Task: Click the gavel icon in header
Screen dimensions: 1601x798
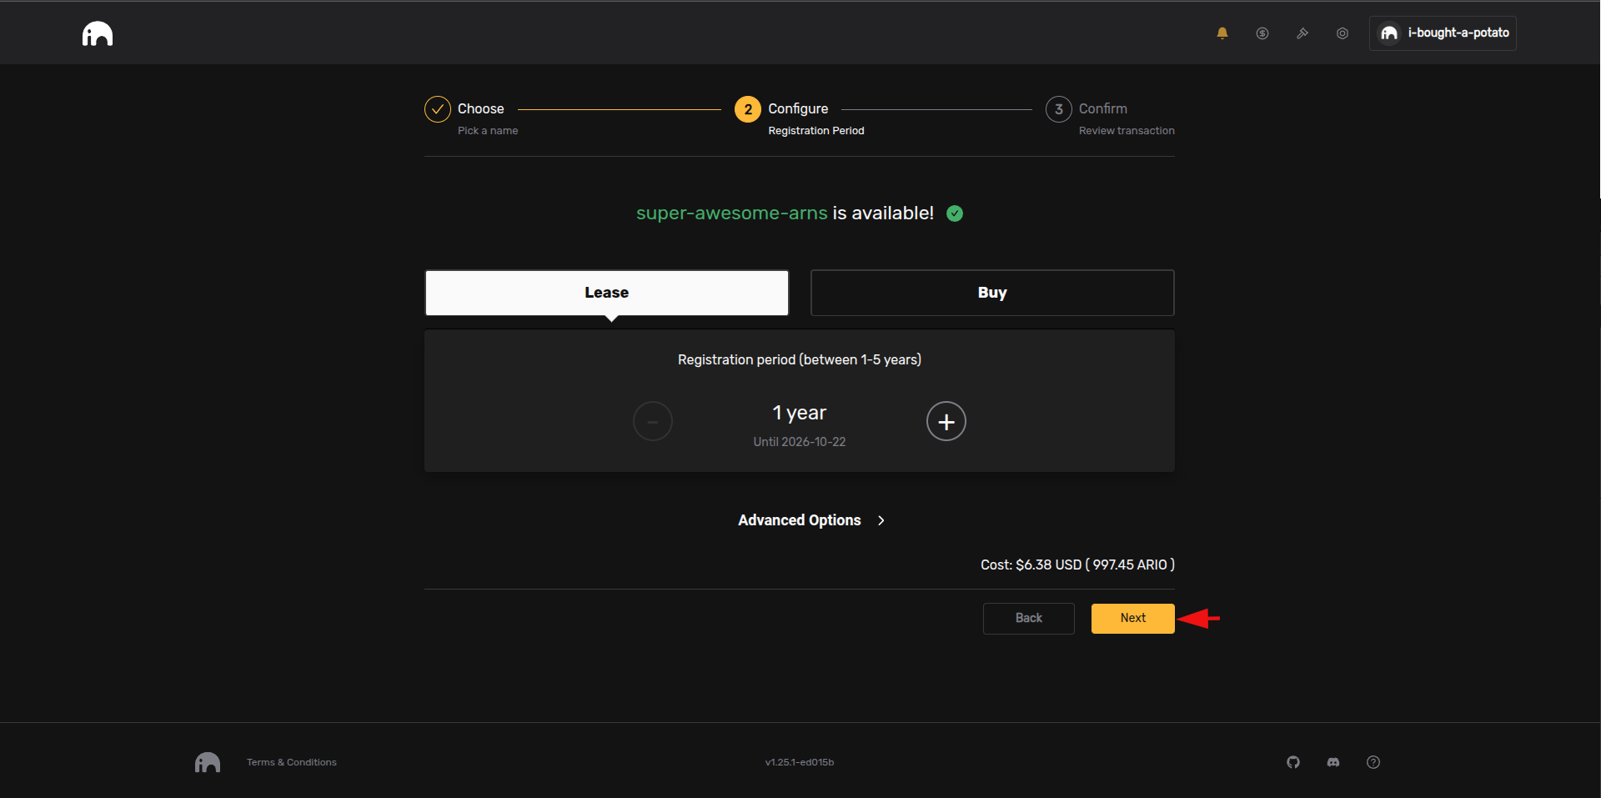Action: tap(1302, 33)
